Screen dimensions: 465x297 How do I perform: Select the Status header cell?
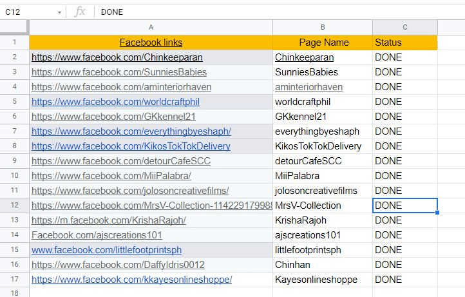(x=405, y=43)
